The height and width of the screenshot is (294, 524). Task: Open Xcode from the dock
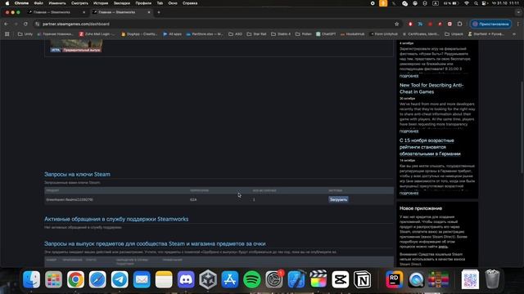[296, 279]
